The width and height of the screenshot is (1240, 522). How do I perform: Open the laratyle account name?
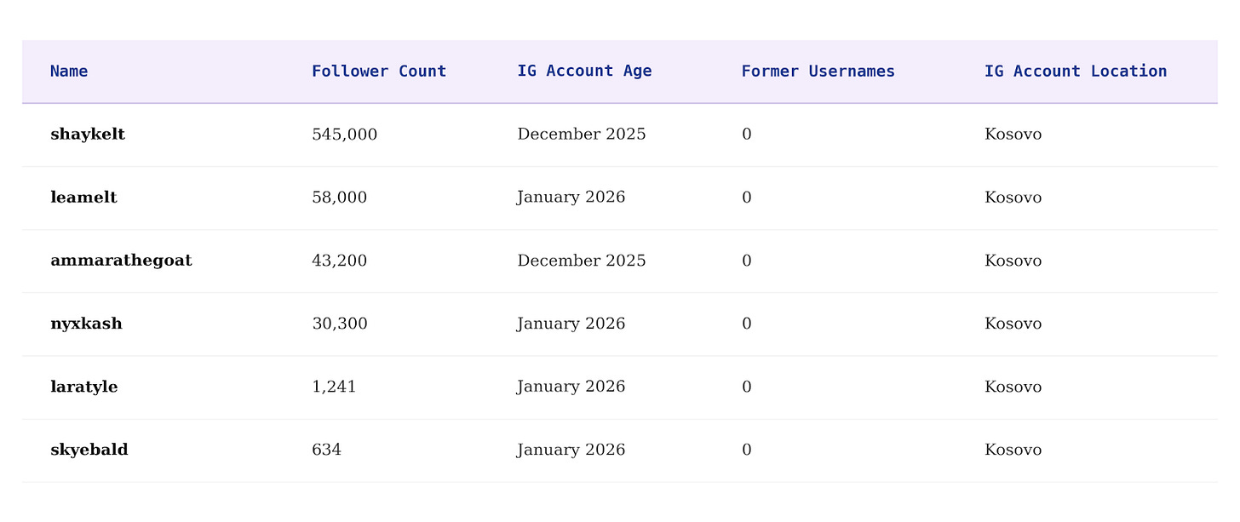click(84, 387)
